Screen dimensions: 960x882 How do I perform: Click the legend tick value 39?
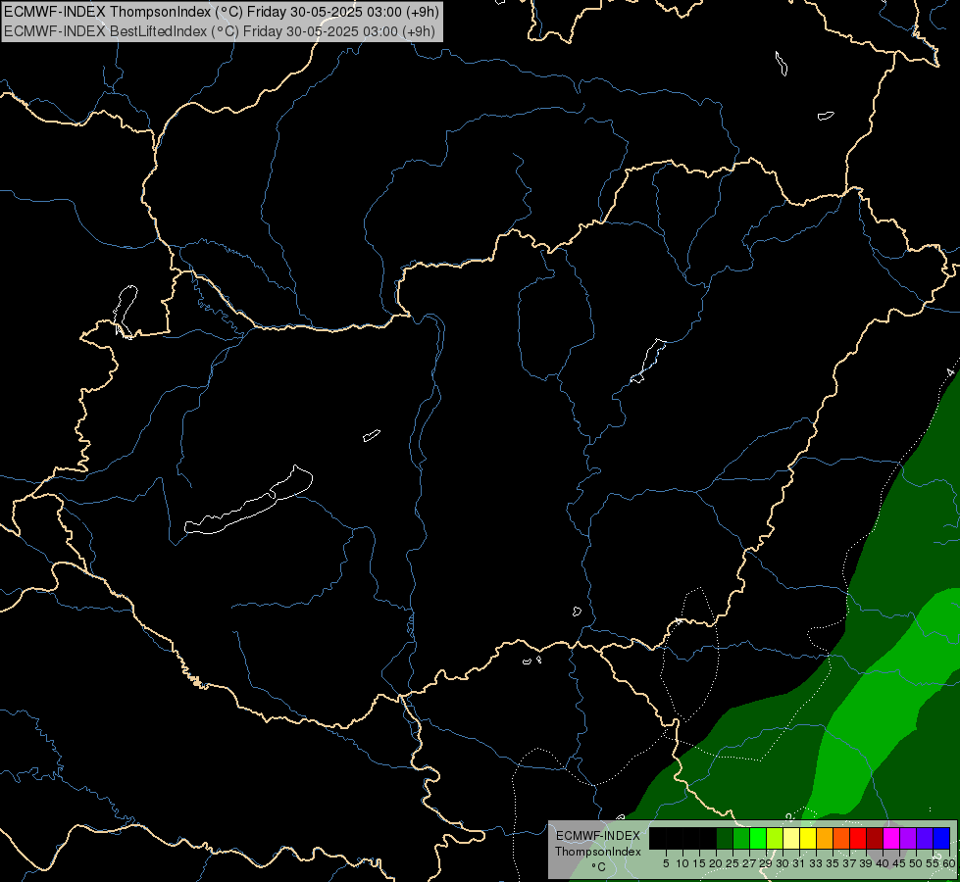[x=866, y=863]
